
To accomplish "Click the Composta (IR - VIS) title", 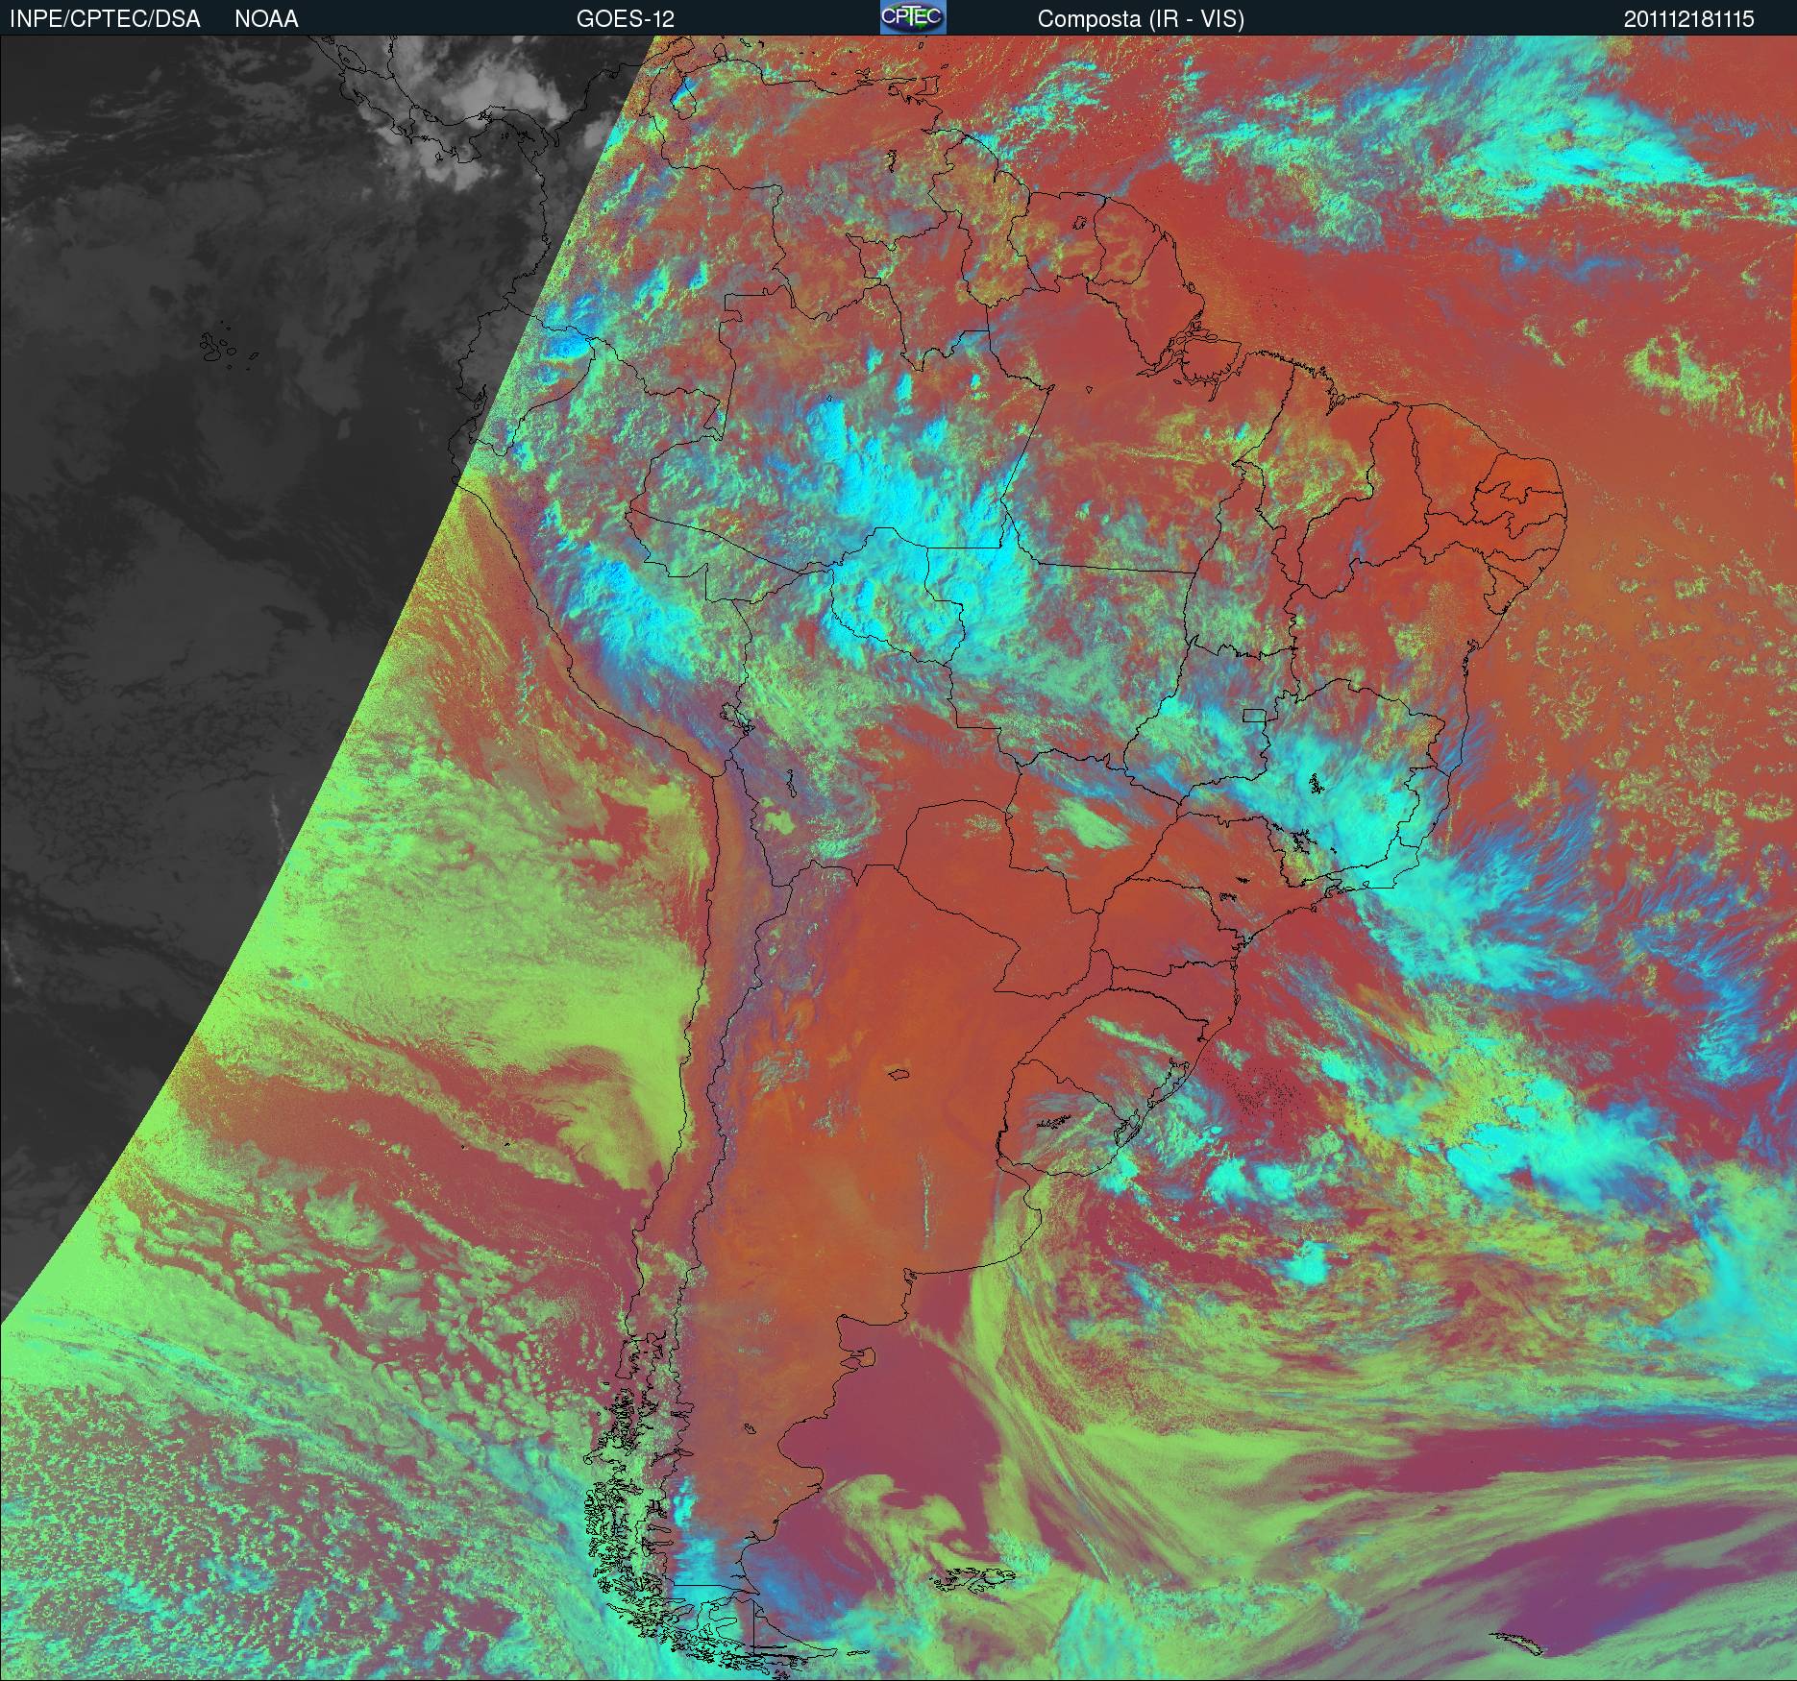I will click(x=1141, y=19).
